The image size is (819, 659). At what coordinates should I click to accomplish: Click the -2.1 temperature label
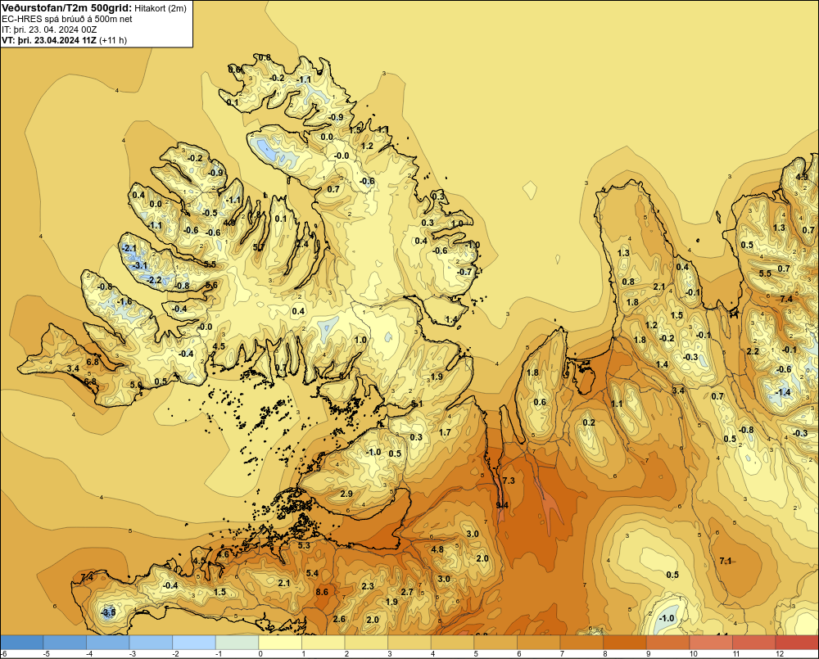pos(129,248)
